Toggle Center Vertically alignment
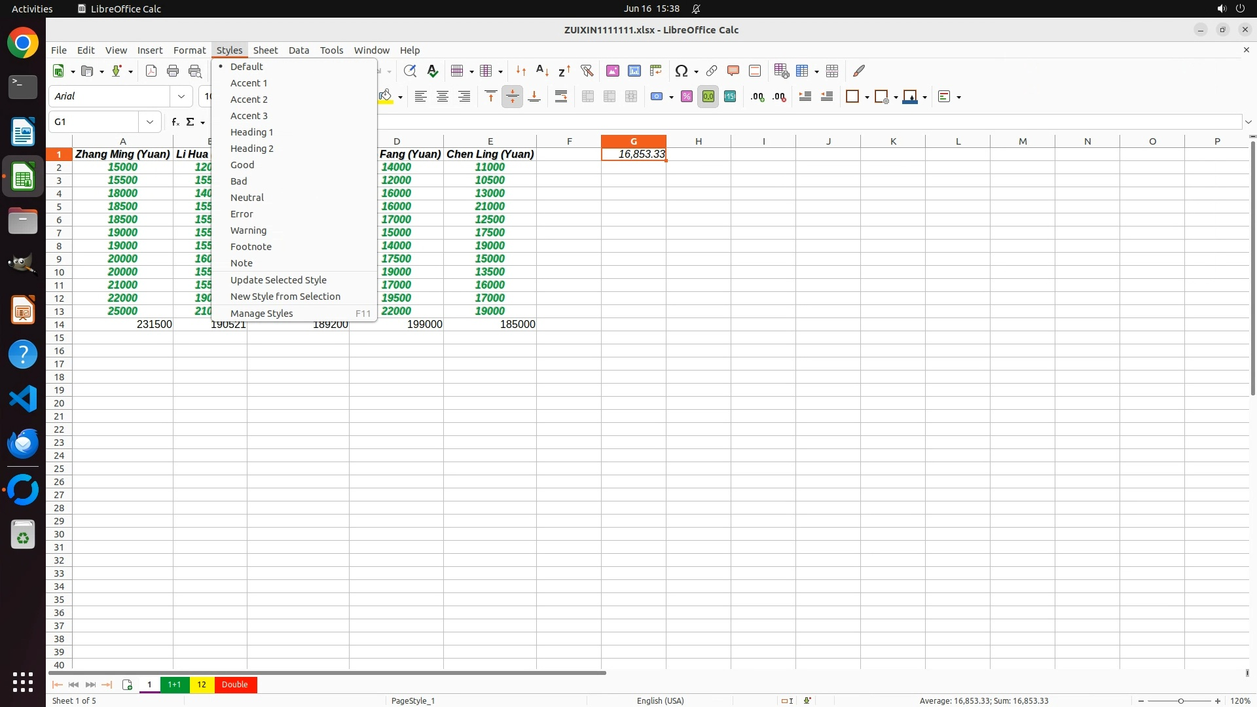The height and width of the screenshot is (707, 1257). tap(513, 97)
